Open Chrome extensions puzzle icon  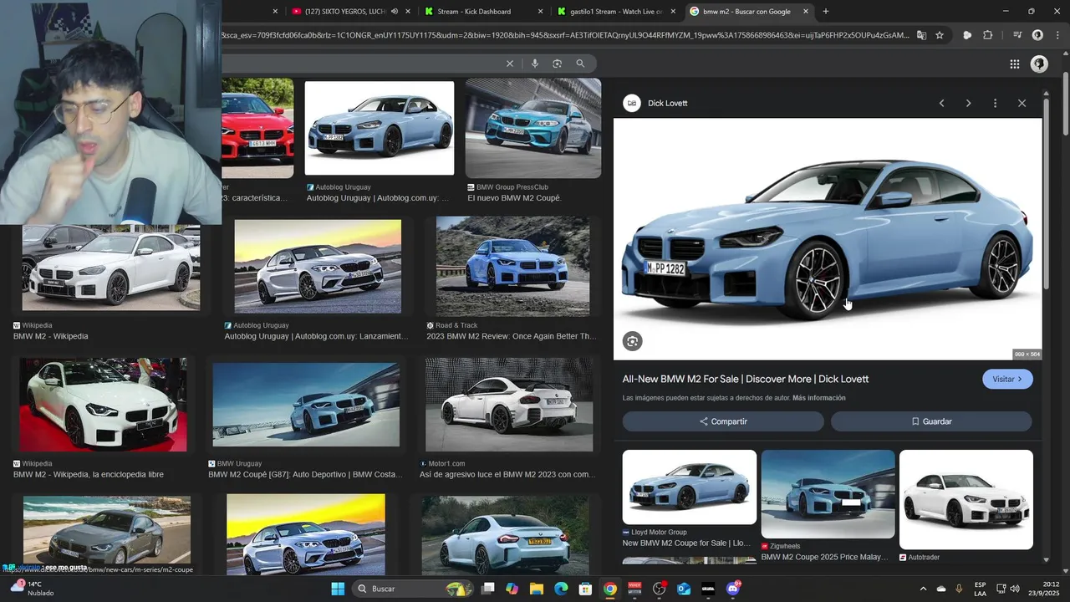point(987,35)
